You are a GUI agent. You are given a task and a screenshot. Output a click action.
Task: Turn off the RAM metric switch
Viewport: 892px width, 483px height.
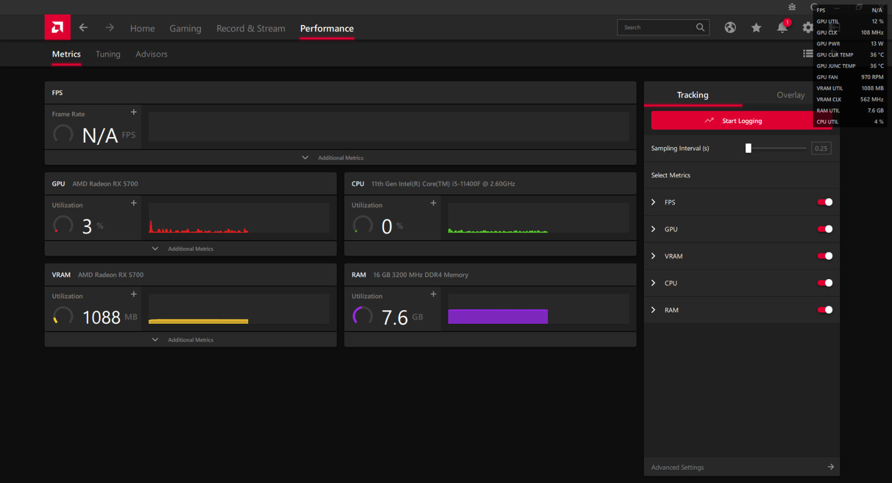tap(825, 310)
